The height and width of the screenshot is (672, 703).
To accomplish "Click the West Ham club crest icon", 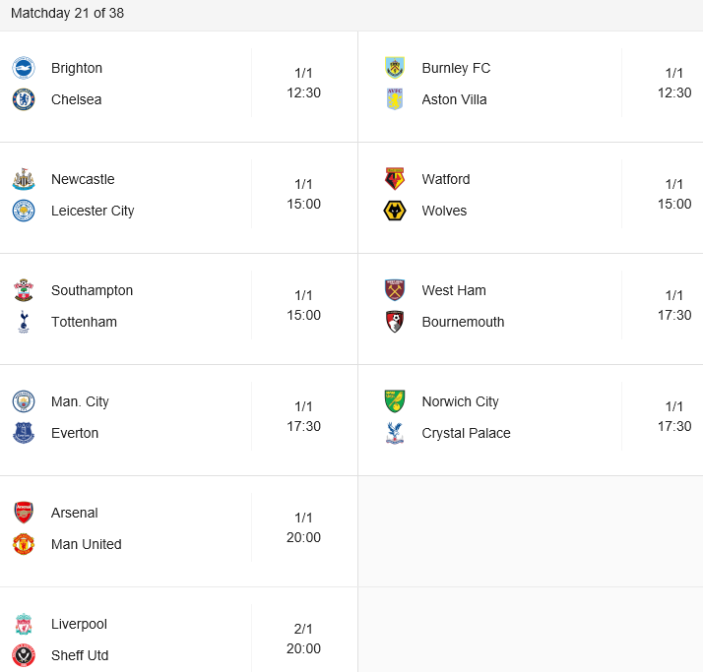I will (395, 290).
